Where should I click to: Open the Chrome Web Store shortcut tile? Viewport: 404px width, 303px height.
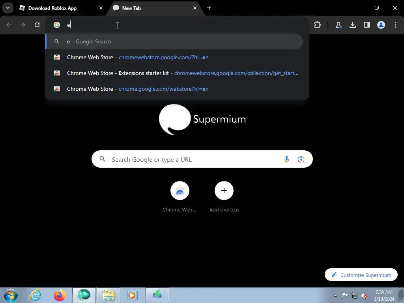pos(180,196)
